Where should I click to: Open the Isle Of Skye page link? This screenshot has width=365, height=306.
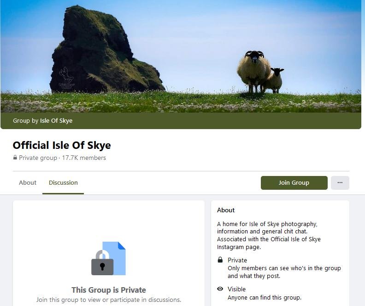tap(56, 121)
